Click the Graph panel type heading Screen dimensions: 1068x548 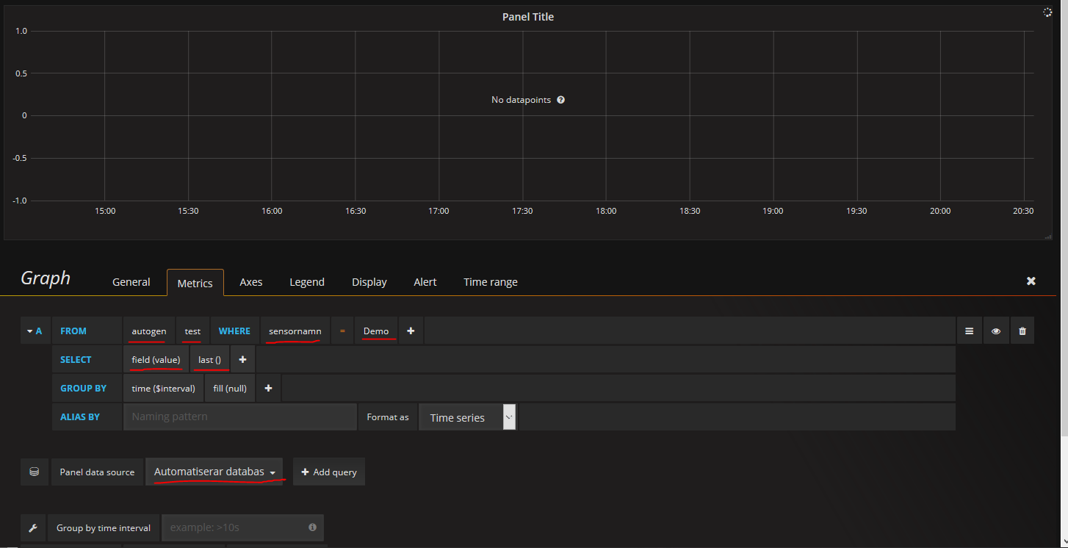[x=46, y=278]
